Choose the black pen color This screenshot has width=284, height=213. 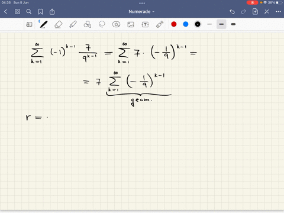click(x=198, y=24)
